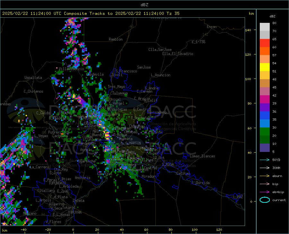The image size is (289, 234).
Task: Select the 'C_Guido' map label
Action: pos(43,113)
